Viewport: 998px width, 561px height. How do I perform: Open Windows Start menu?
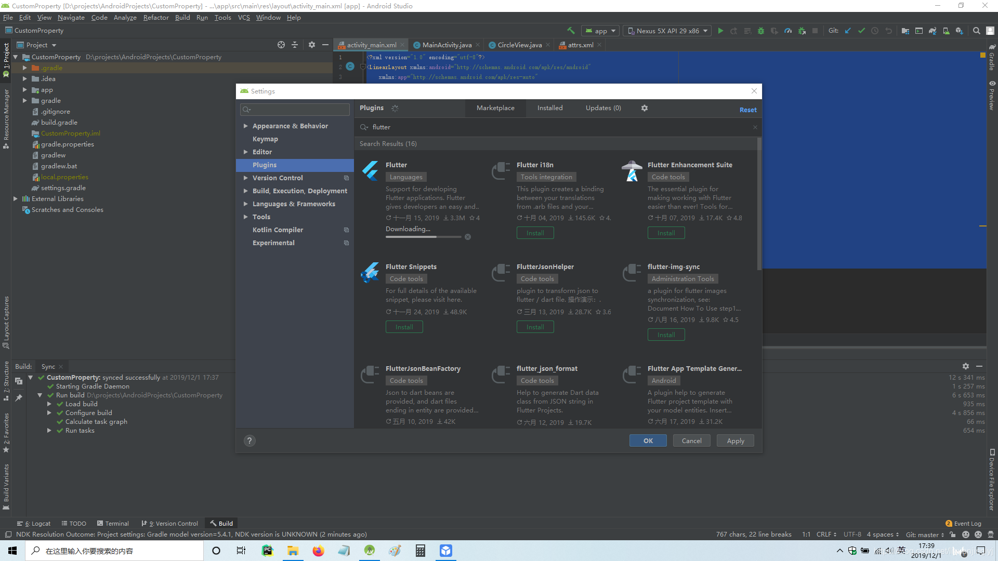tap(12, 551)
